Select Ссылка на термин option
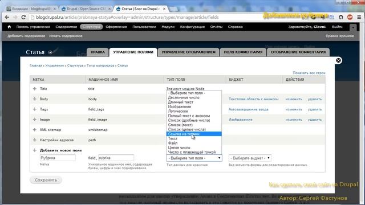The image size is (365, 205). click(x=194, y=134)
